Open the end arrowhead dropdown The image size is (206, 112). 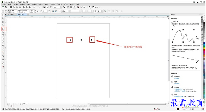(92, 11)
